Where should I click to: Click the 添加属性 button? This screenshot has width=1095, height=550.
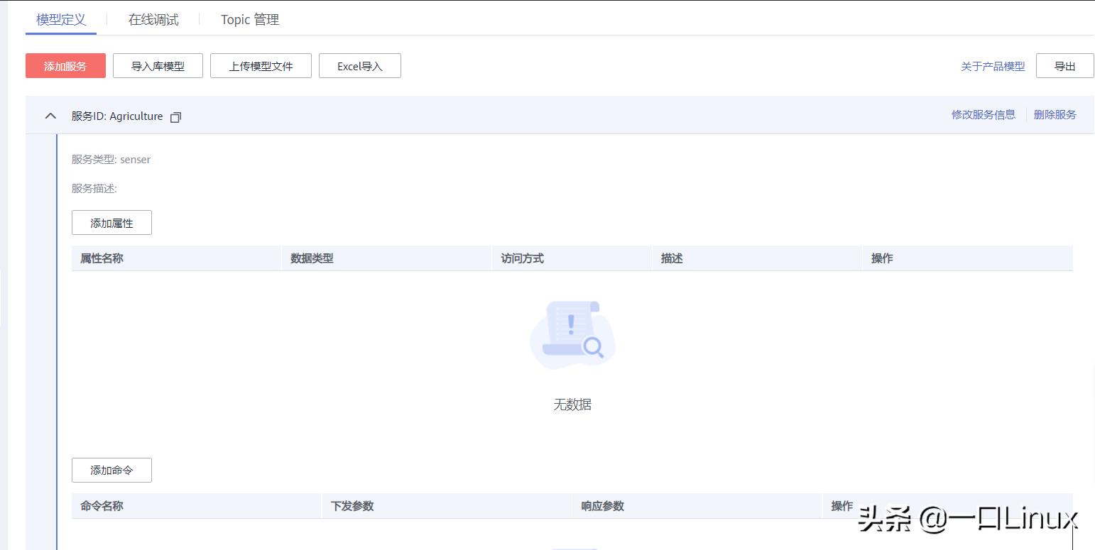pos(111,222)
